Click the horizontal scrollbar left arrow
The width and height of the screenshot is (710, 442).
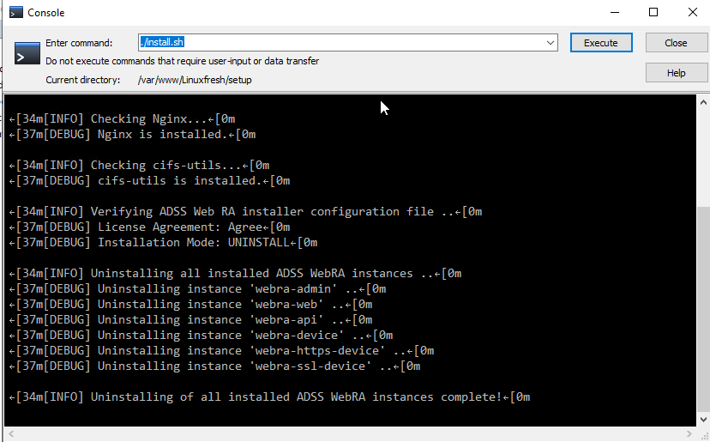[x=11, y=434]
